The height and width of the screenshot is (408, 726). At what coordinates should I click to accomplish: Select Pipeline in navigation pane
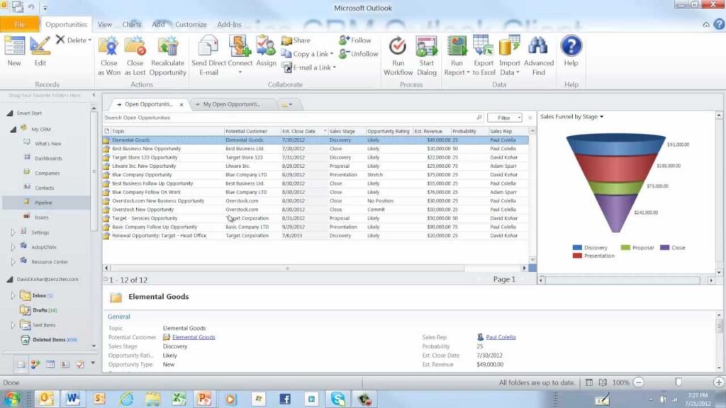[43, 203]
